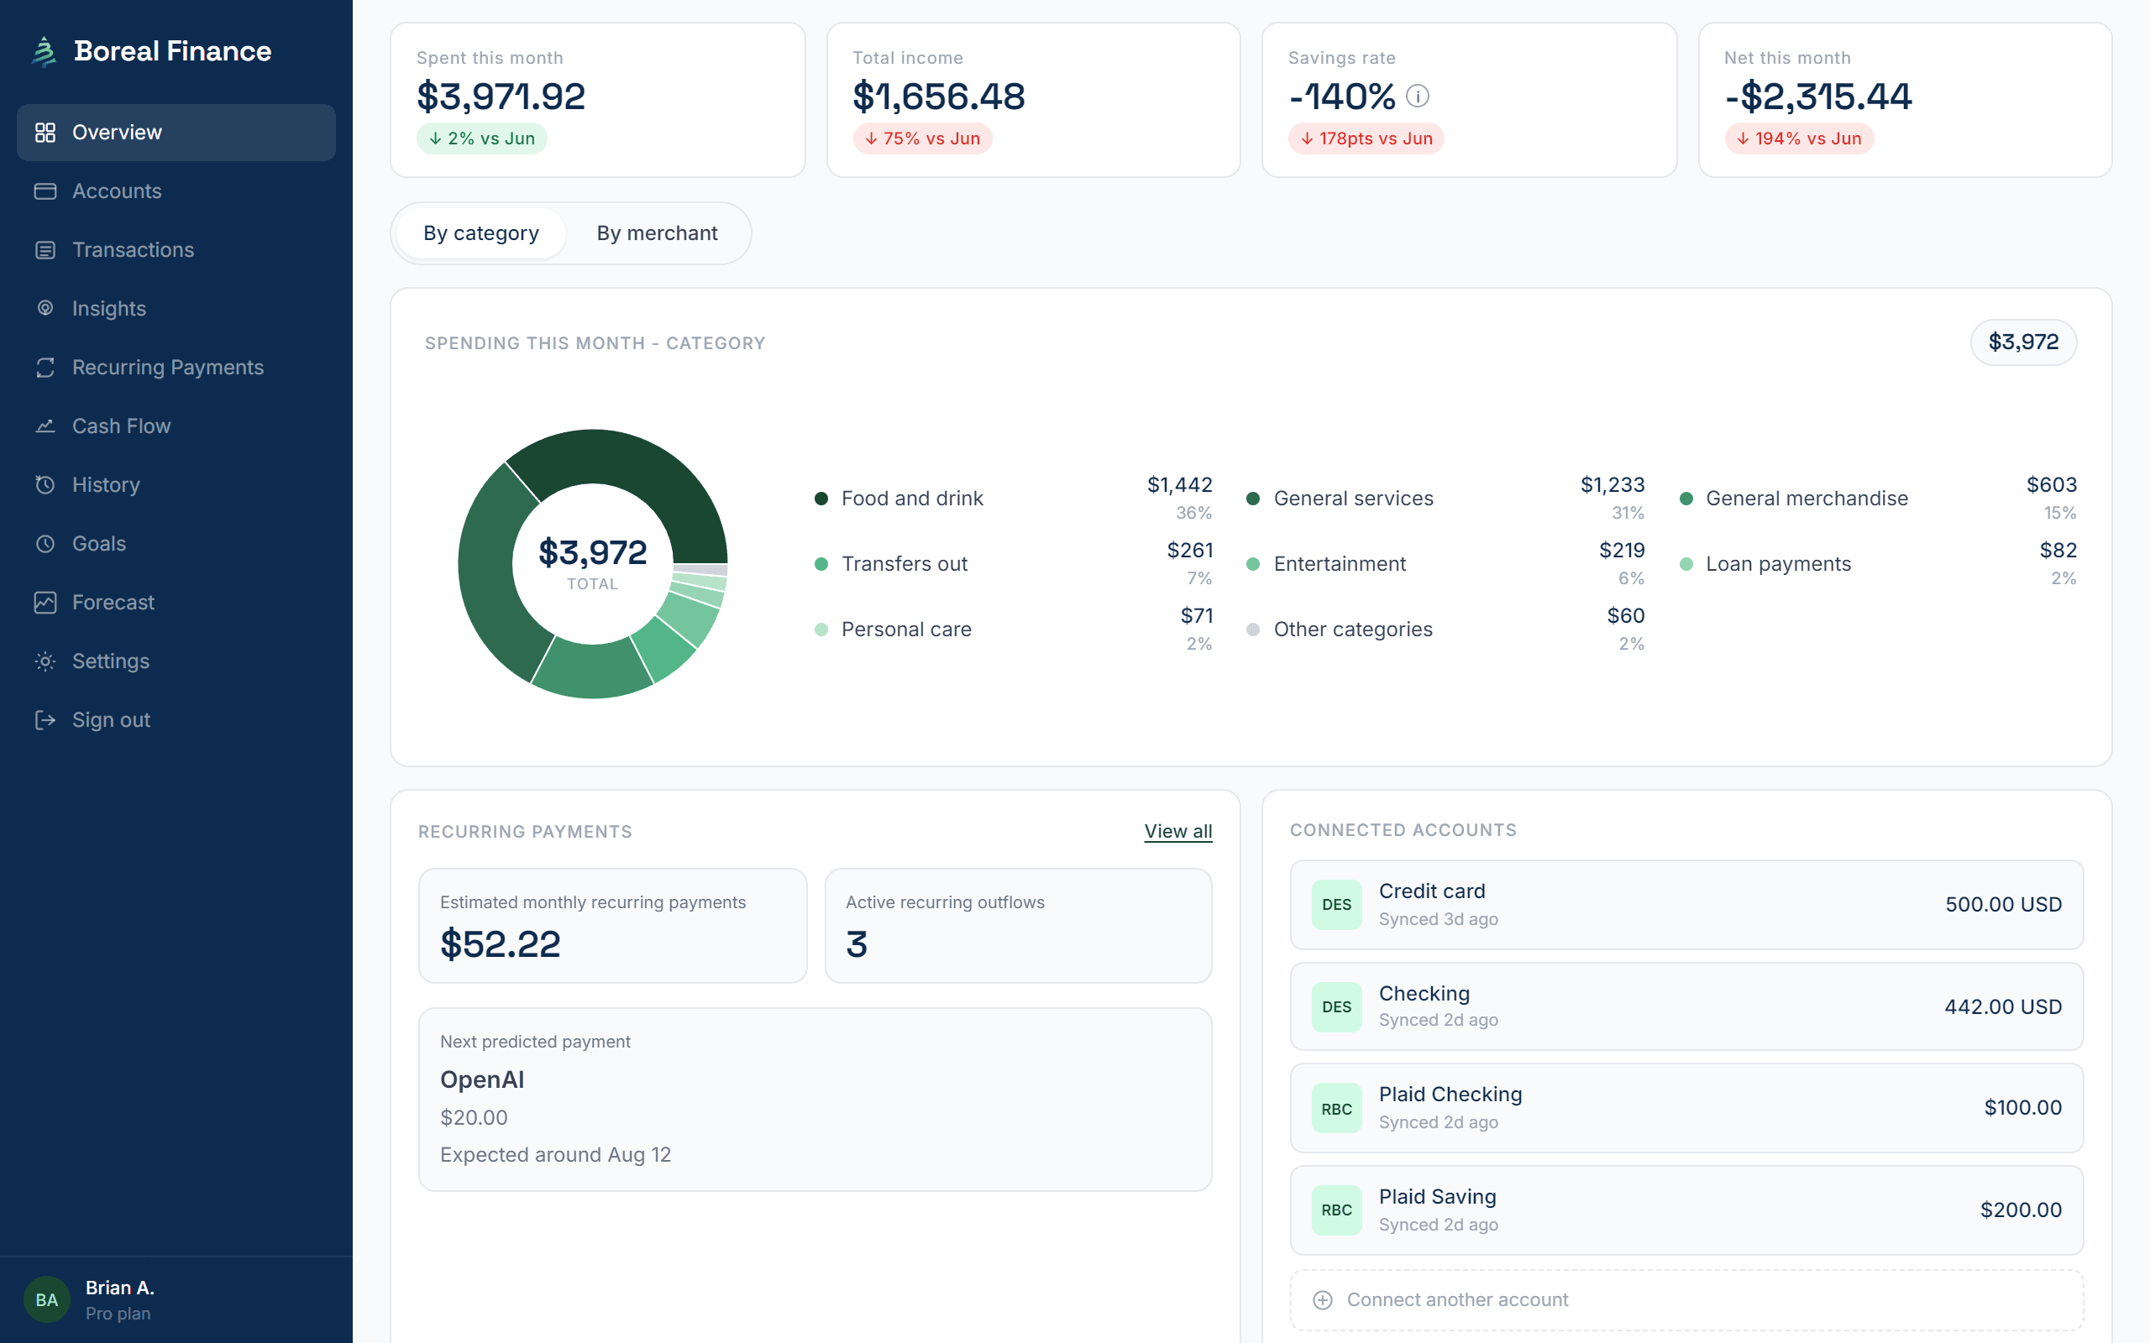The height and width of the screenshot is (1343, 2150).
Task: Open the Cash Flow page
Action: pyautogui.click(x=176, y=426)
